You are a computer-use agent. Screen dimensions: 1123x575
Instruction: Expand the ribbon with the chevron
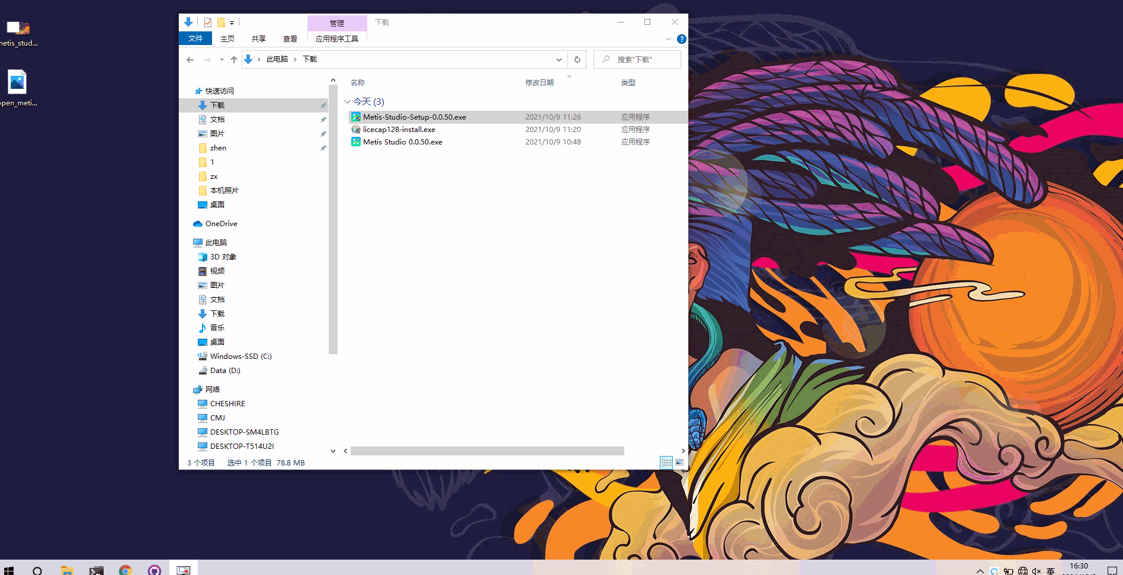point(669,39)
